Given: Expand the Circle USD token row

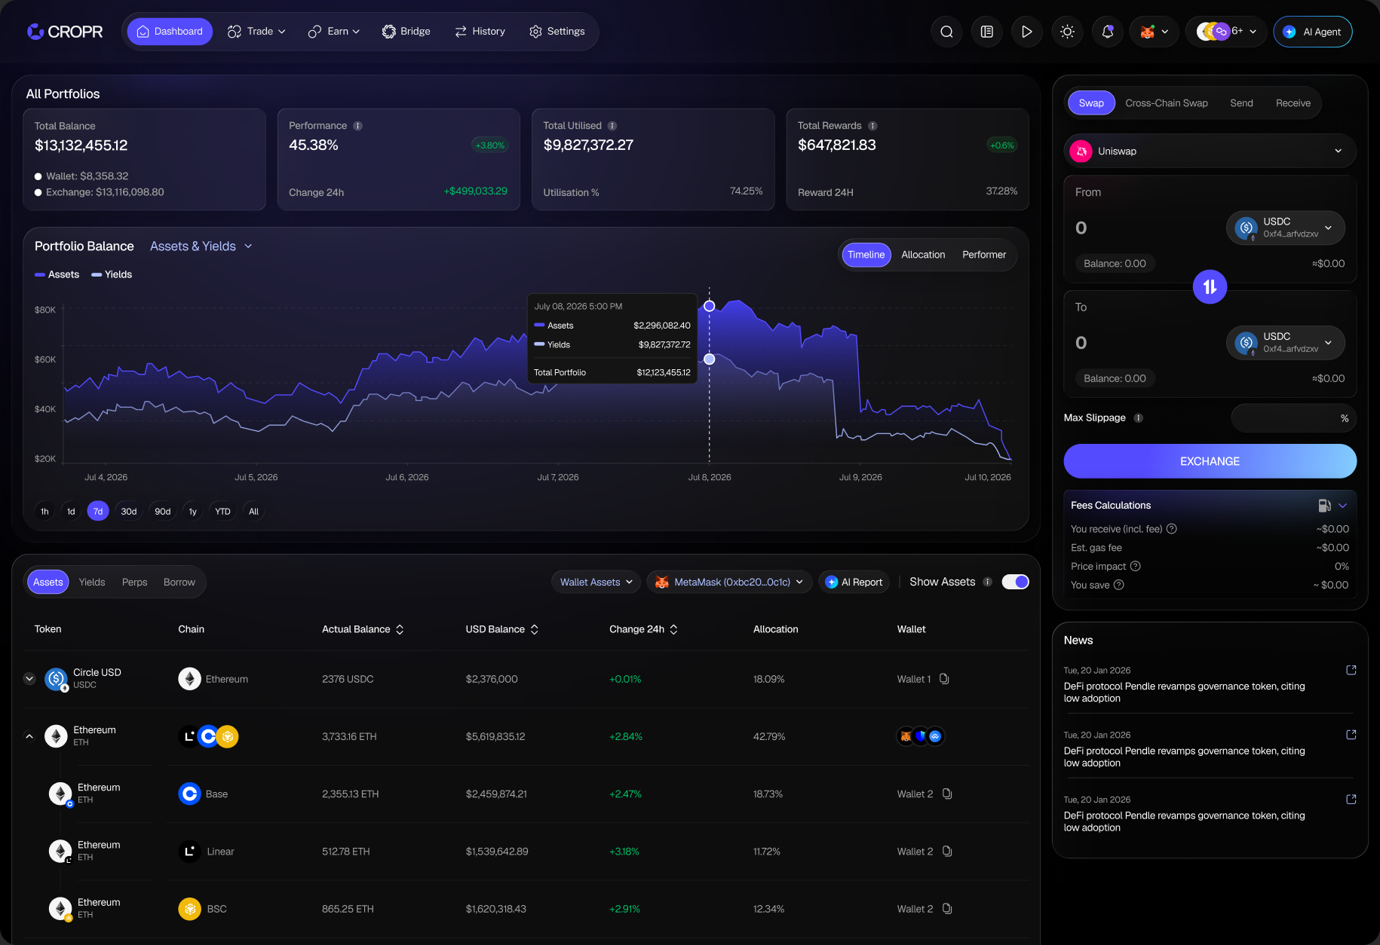Looking at the screenshot, I should (29, 678).
